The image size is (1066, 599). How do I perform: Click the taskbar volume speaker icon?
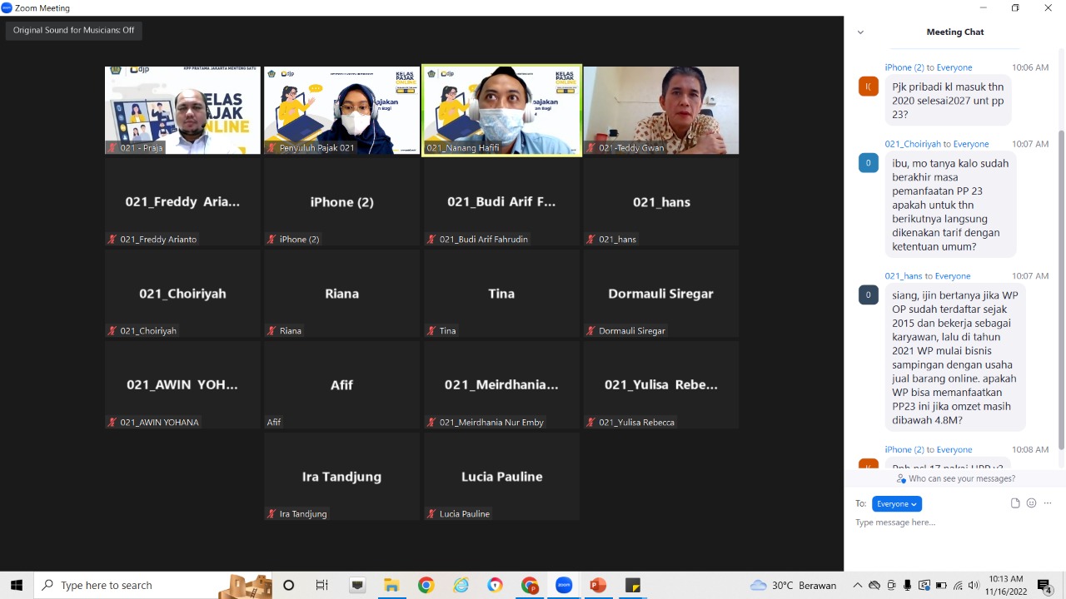tap(974, 585)
